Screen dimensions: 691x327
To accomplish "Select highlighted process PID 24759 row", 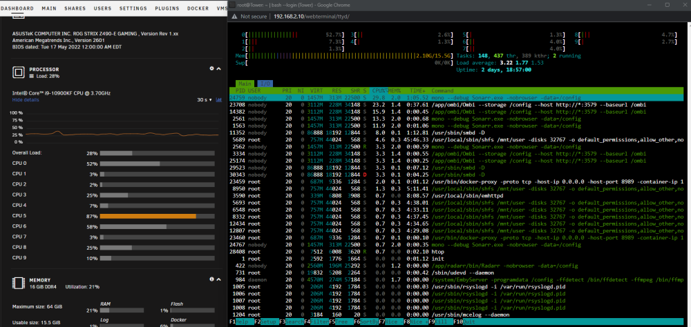I will [457, 98].
